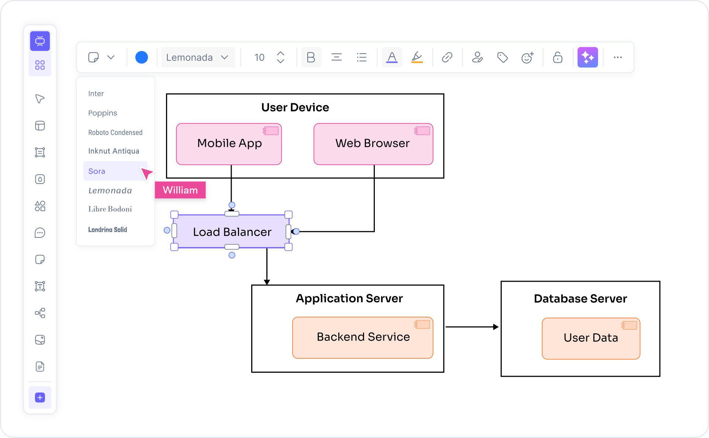Open the mind map connector tool
Screen dimensions: 709x438
tap(40, 313)
